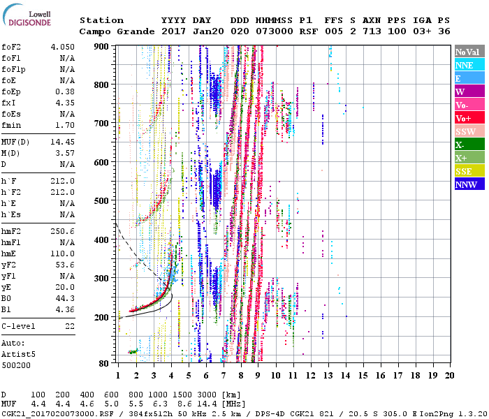Click the Lowell Digisonde logo
This screenshot has width=489, height=419.
coord(27,15)
